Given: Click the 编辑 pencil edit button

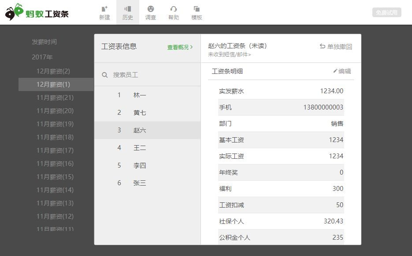Looking at the screenshot, I should pos(342,71).
